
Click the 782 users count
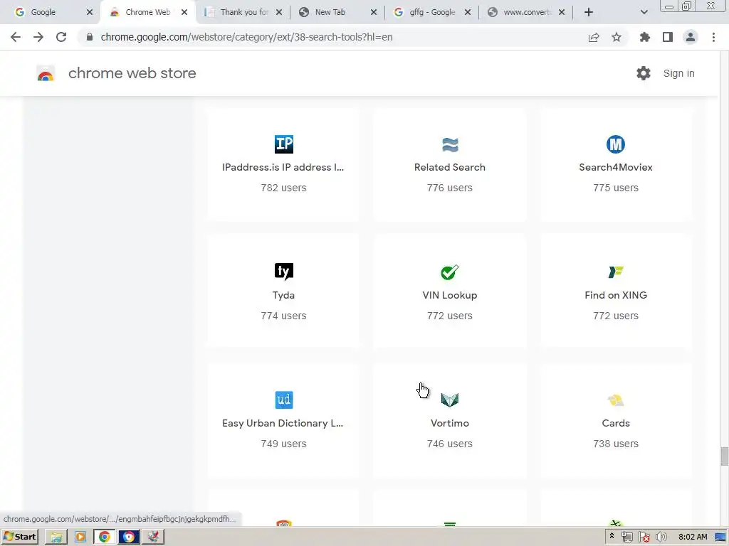283,188
